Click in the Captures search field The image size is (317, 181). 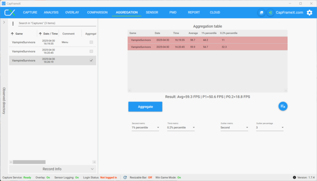point(57,23)
